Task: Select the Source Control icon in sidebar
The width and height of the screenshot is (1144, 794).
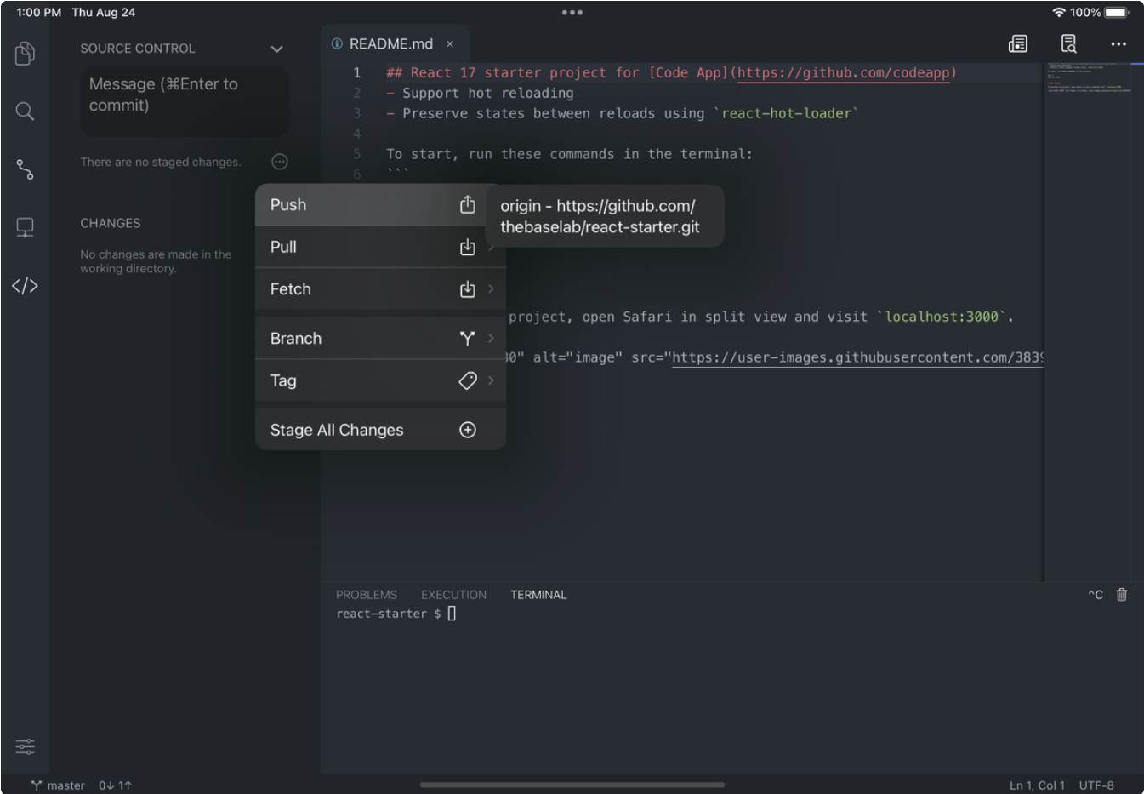Action: click(25, 169)
